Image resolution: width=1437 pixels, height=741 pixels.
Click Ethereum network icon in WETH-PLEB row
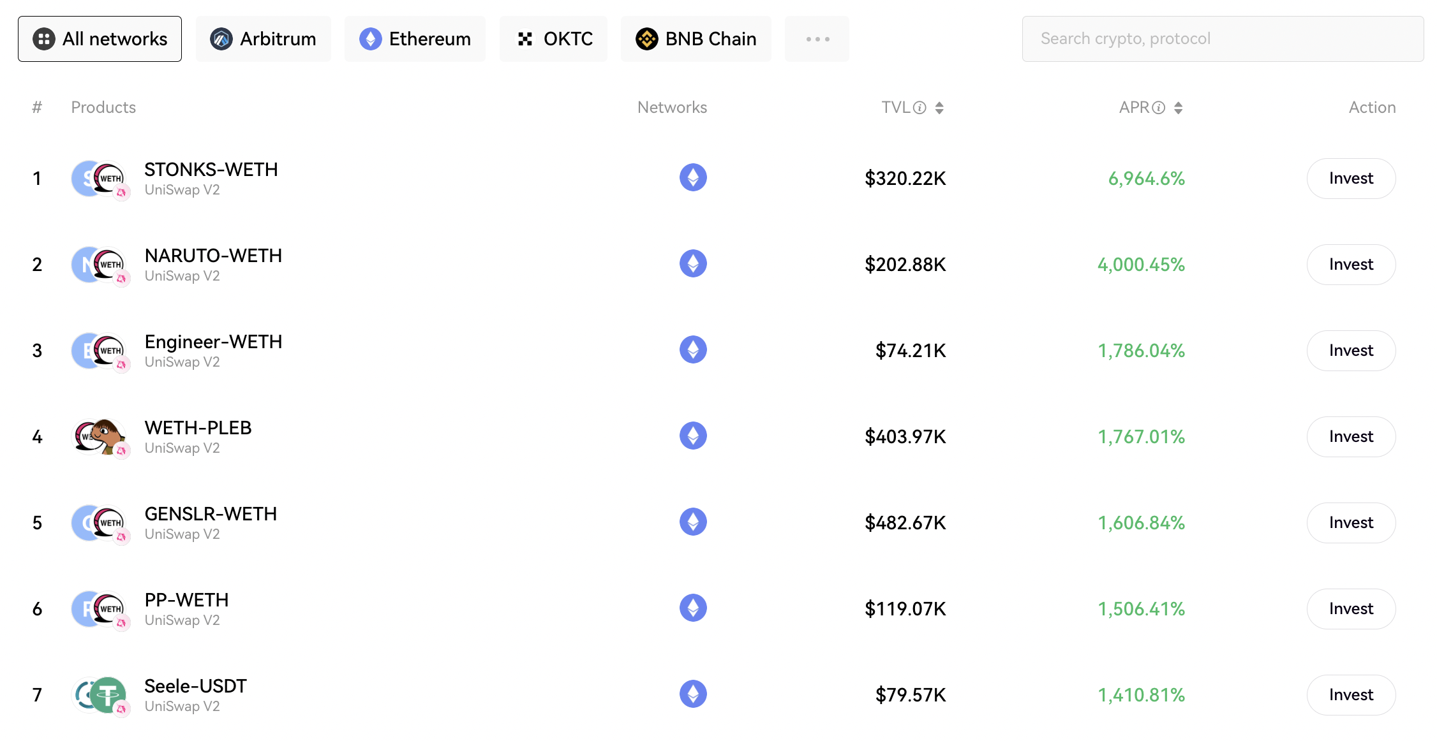693,436
